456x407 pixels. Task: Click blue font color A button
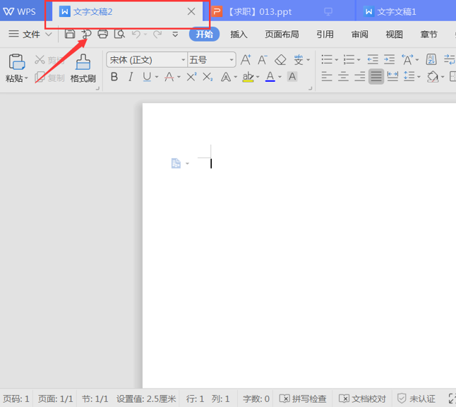point(270,77)
